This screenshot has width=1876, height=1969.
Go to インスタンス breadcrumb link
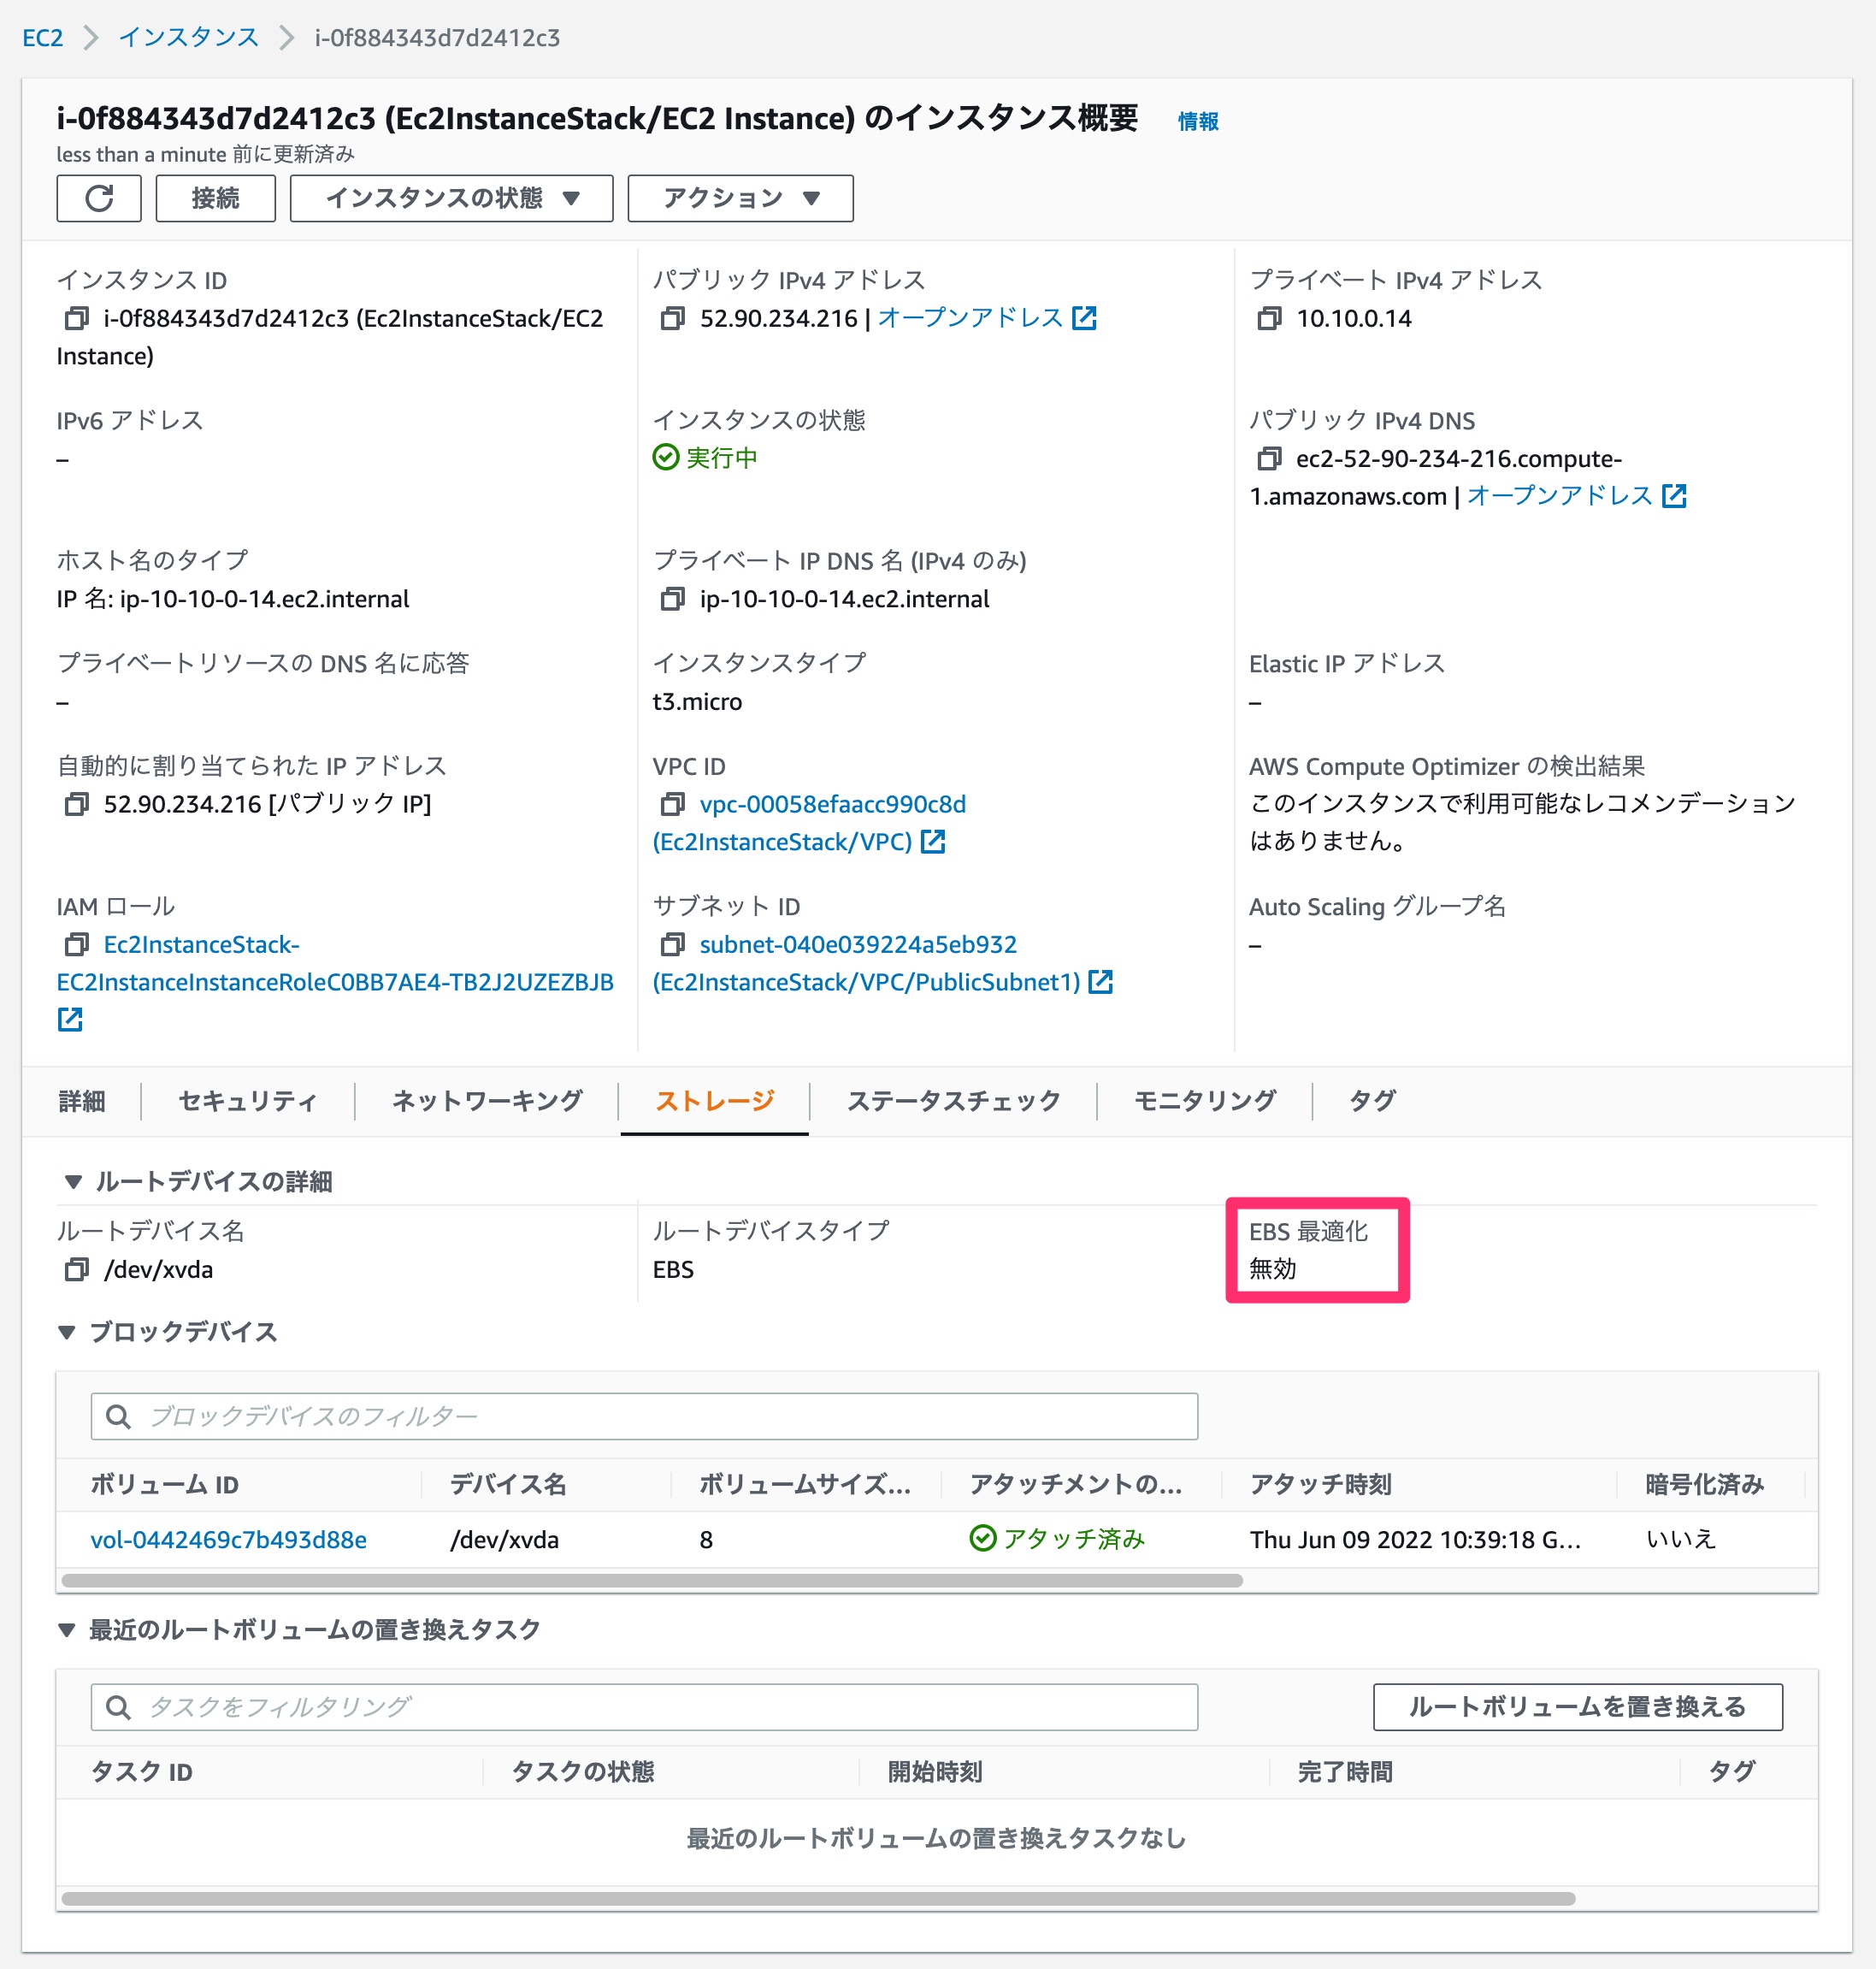[189, 38]
